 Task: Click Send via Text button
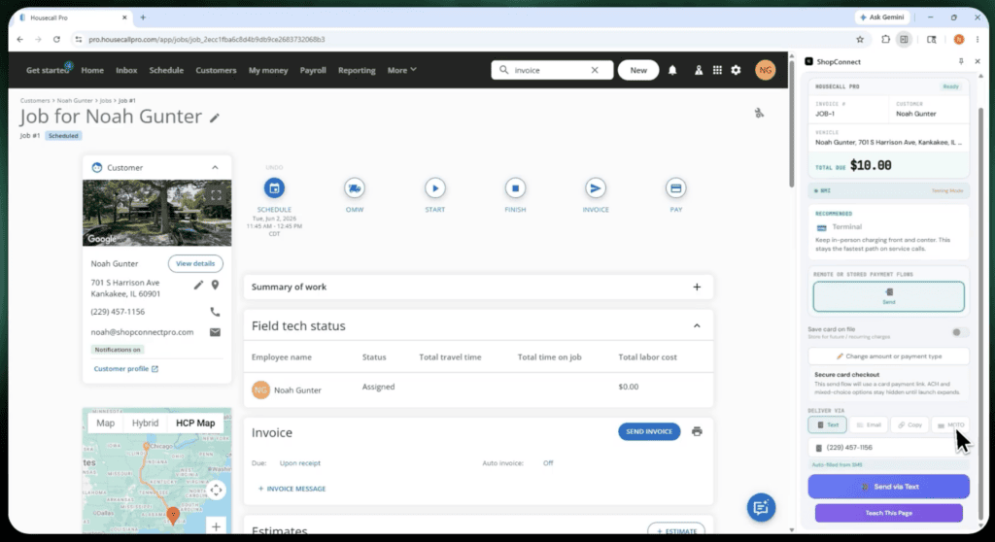coord(888,487)
